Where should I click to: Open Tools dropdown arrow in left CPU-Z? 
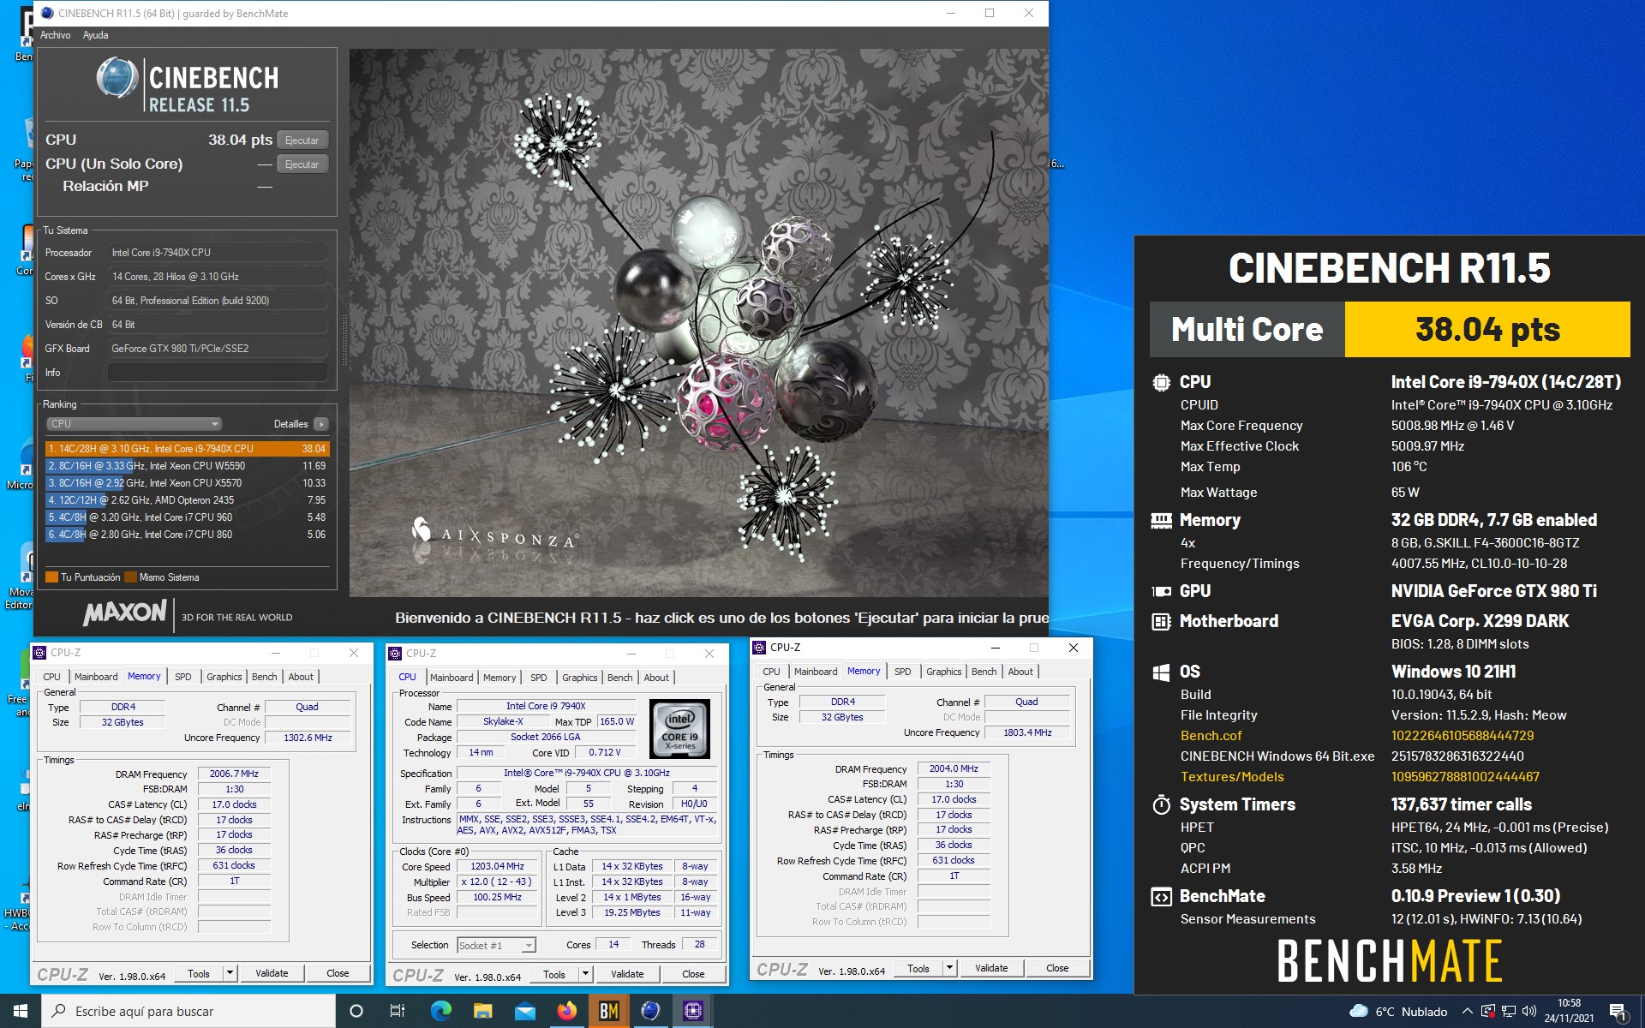click(x=230, y=973)
